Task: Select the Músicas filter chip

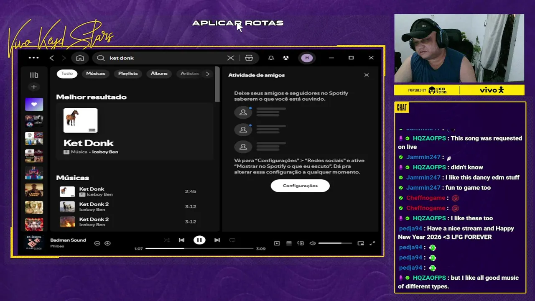Action: 96,74
